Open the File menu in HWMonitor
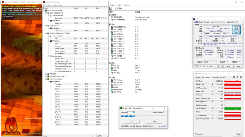This screenshot has height=137, width=245. click(44, 5)
